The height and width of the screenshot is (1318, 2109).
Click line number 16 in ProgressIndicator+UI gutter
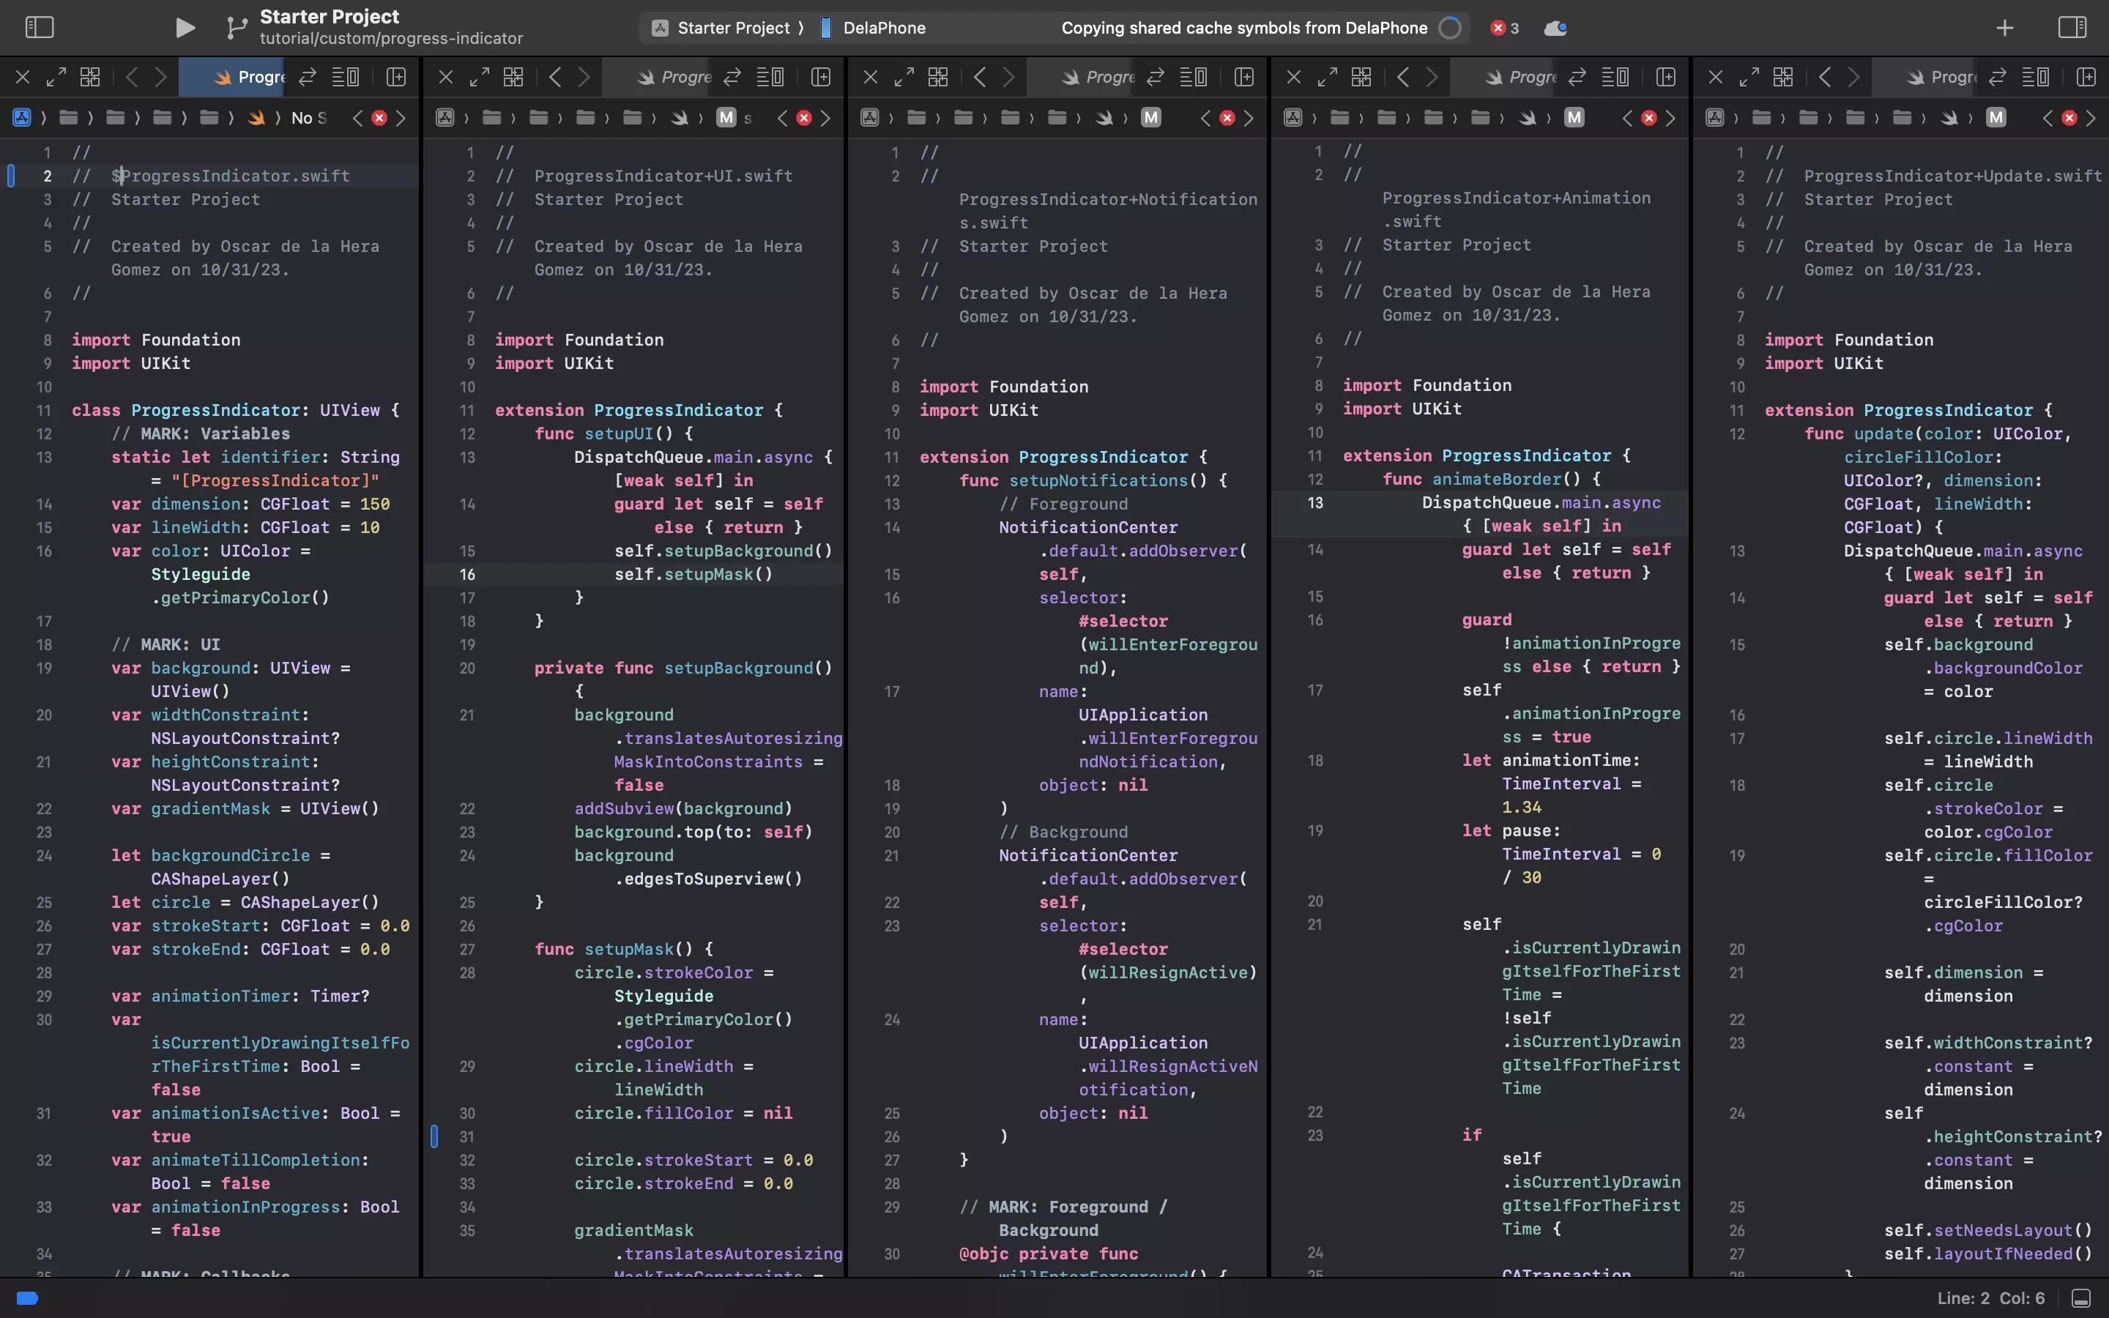pyautogui.click(x=467, y=573)
